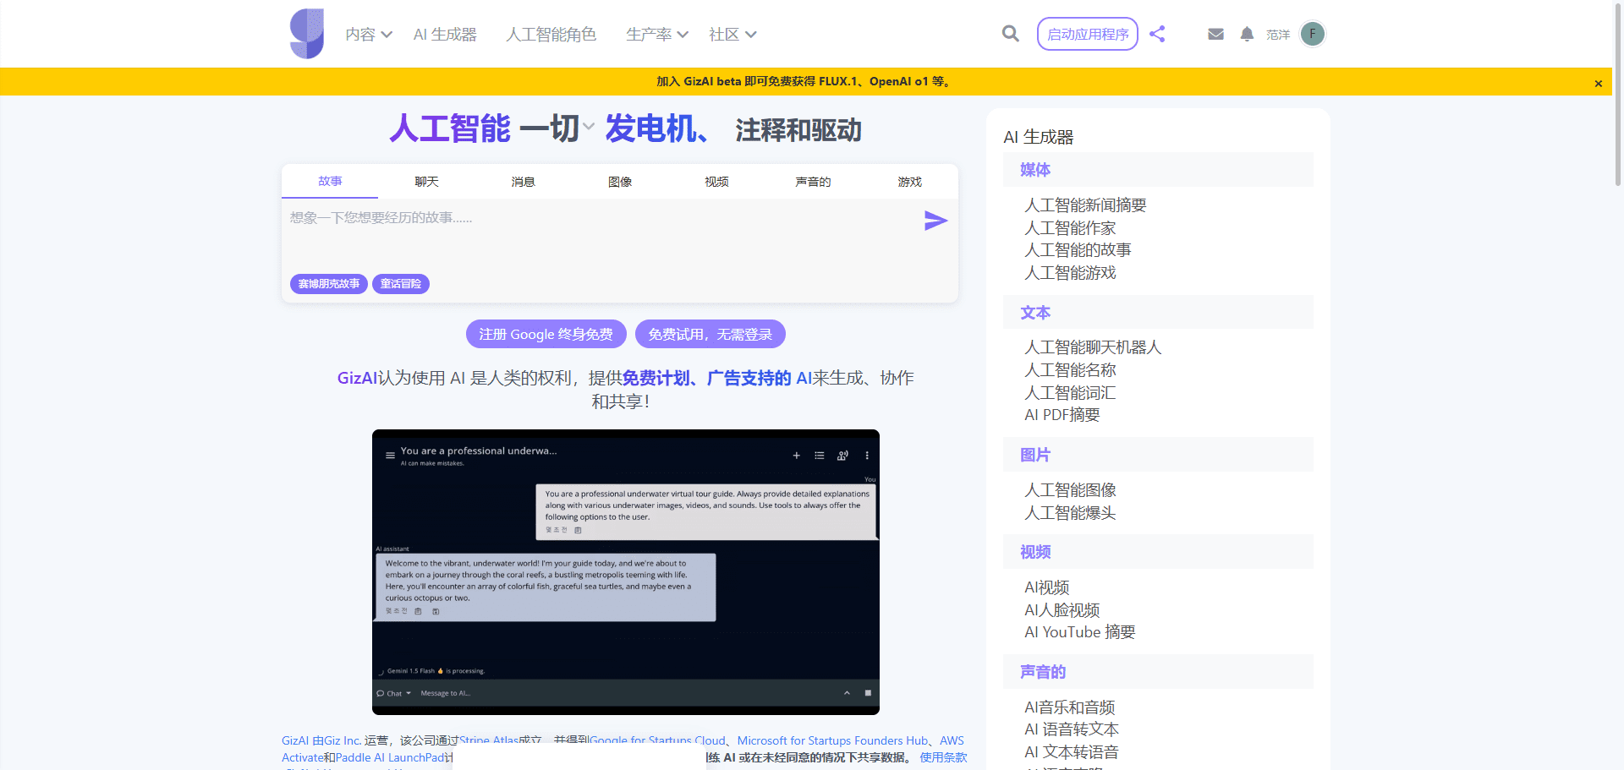Switch to the 聊天 tab
The image size is (1624, 770).
pyautogui.click(x=426, y=182)
